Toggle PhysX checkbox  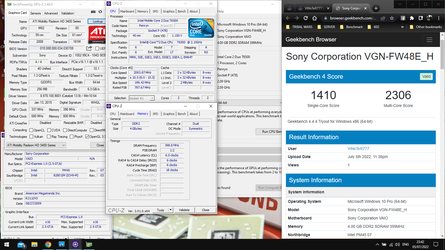coord(71,136)
